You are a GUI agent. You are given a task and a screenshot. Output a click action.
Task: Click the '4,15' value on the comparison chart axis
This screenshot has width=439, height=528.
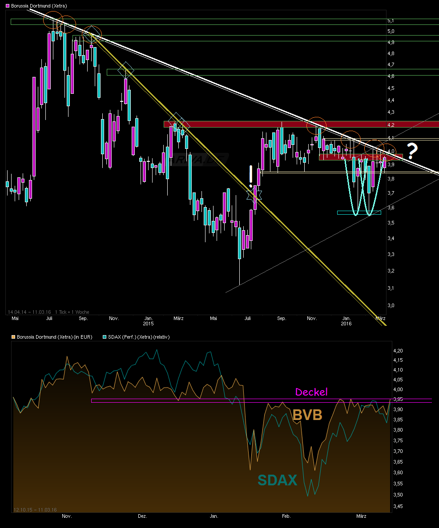pos(398,360)
